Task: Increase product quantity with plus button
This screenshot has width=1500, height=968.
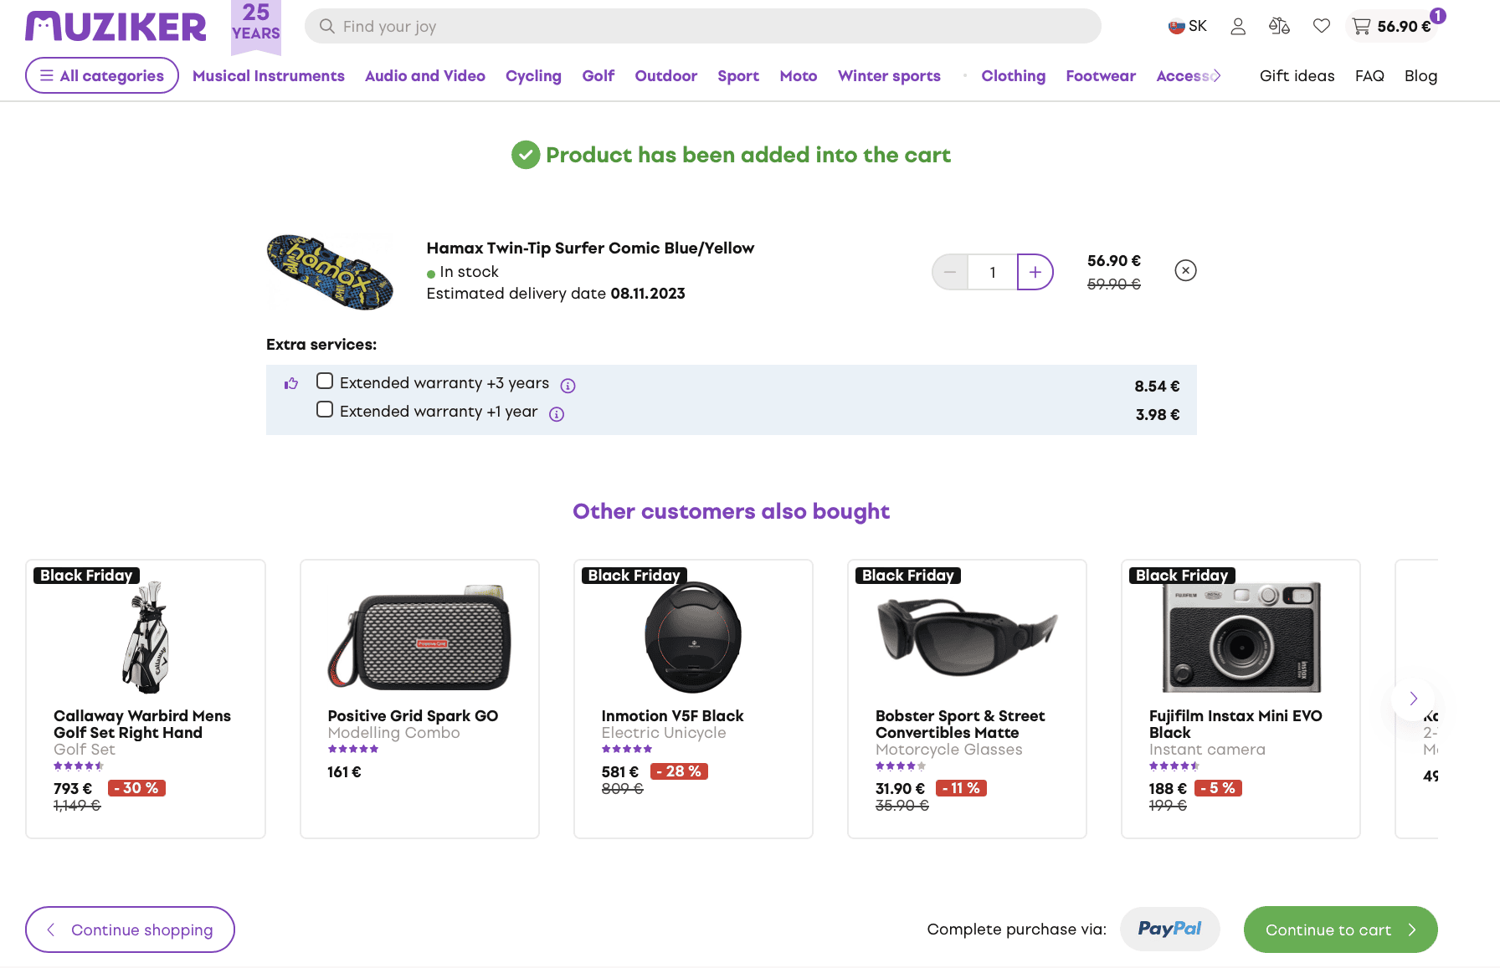Action: point(1035,272)
